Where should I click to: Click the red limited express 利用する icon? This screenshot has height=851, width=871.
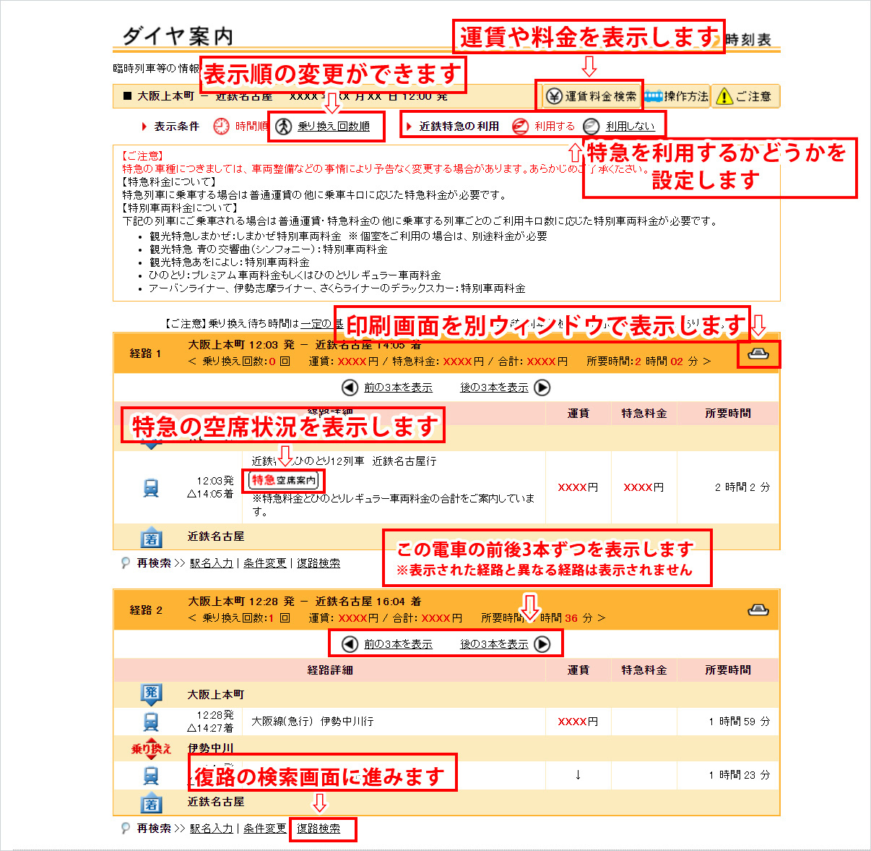(x=520, y=127)
